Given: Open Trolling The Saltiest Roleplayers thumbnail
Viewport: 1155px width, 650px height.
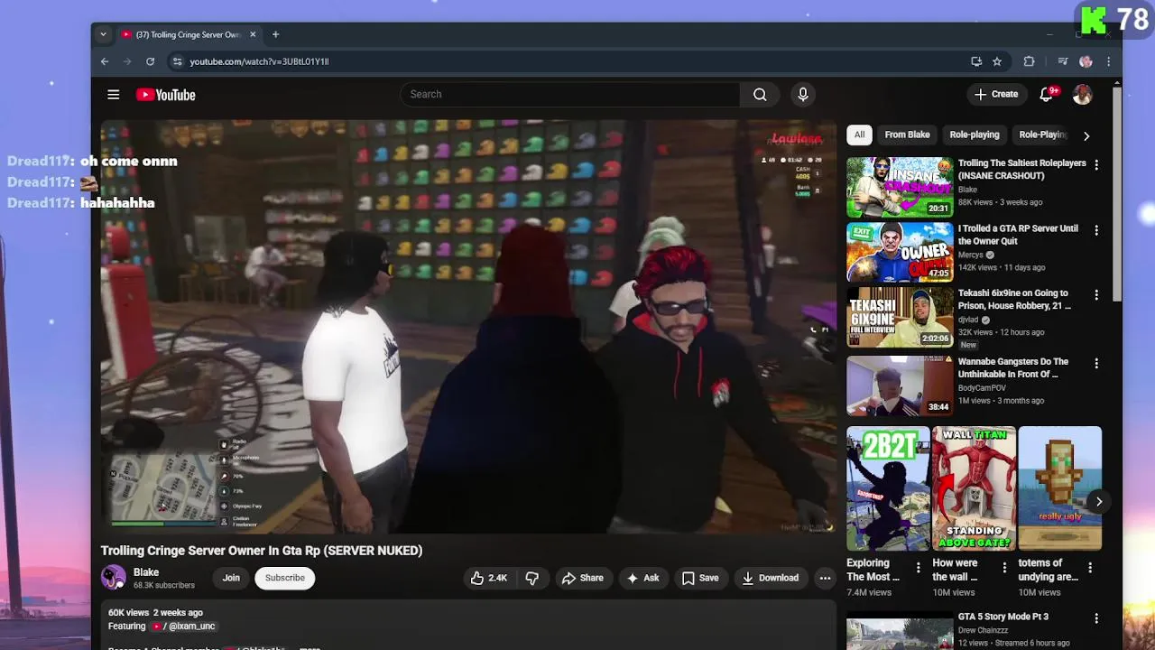Looking at the screenshot, I should [900, 188].
